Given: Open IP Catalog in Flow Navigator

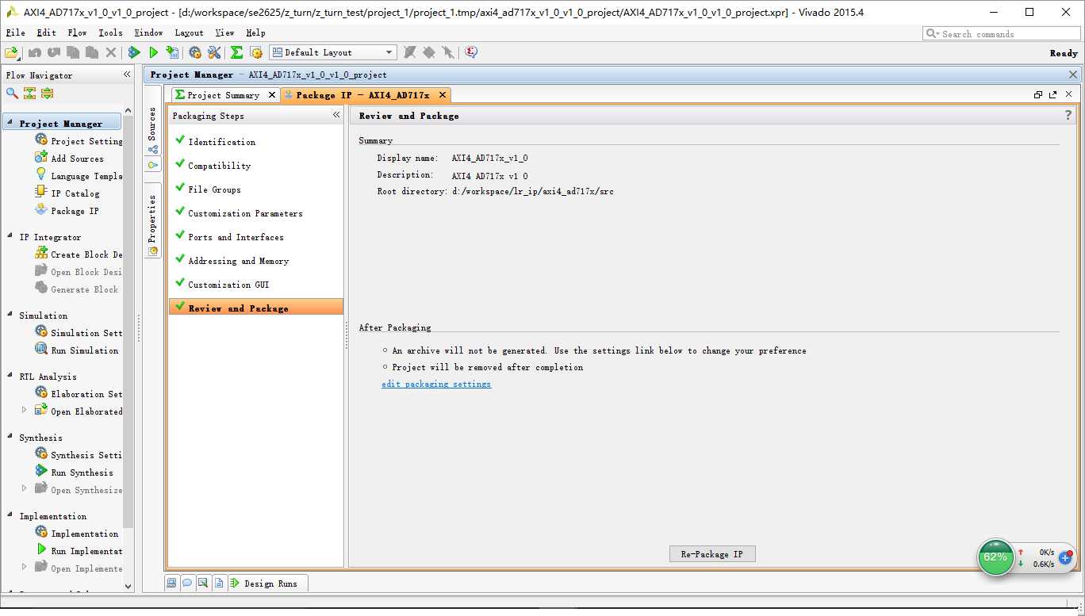Looking at the screenshot, I should click(x=67, y=193).
